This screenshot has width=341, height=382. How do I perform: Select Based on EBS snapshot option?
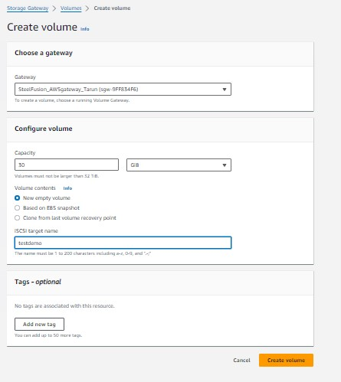(x=17, y=208)
